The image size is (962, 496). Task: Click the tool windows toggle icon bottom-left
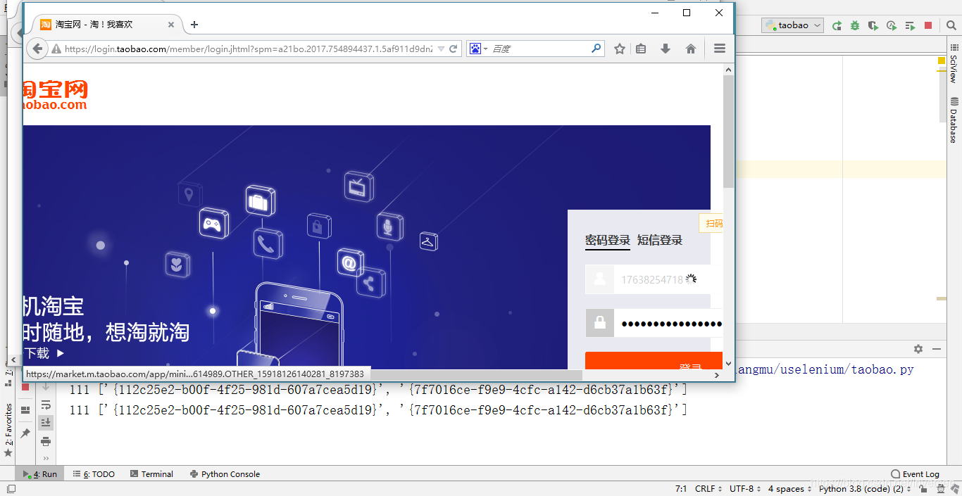pyautogui.click(x=11, y=489)
